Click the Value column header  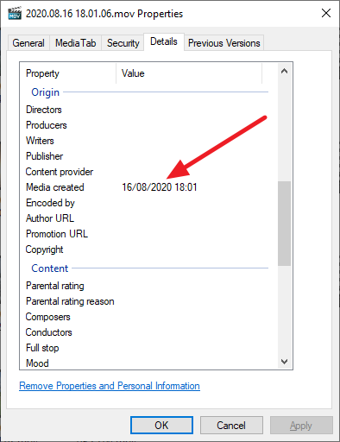(189, 73)
